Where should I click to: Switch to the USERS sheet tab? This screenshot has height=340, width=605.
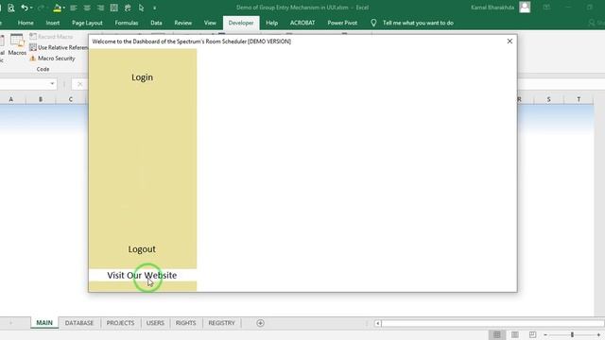click(155, 323)
